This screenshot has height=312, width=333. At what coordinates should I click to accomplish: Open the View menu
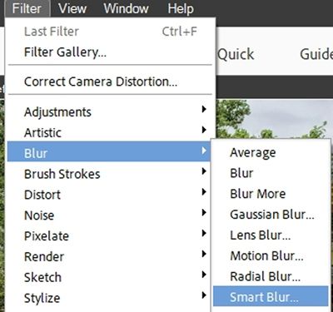(x=72, y=8)
